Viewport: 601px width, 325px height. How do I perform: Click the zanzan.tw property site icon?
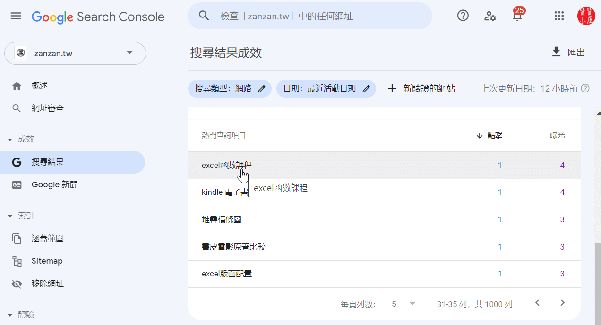[x=21, y=53]
